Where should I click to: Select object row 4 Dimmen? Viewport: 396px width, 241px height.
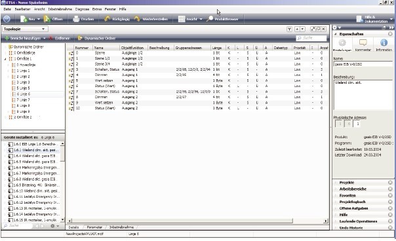[x=198, y=75]
